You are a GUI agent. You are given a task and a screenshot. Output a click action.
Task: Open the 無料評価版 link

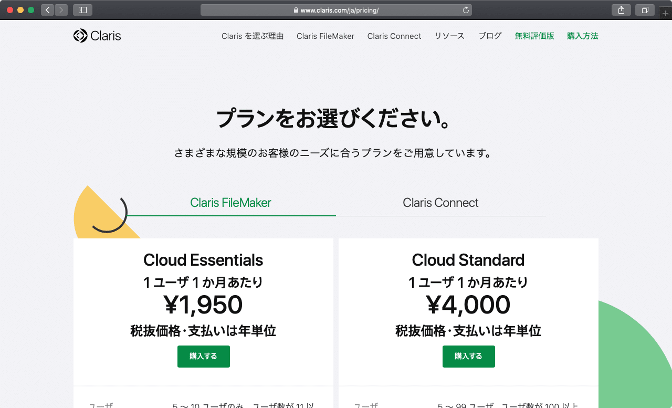click(534, 36)
